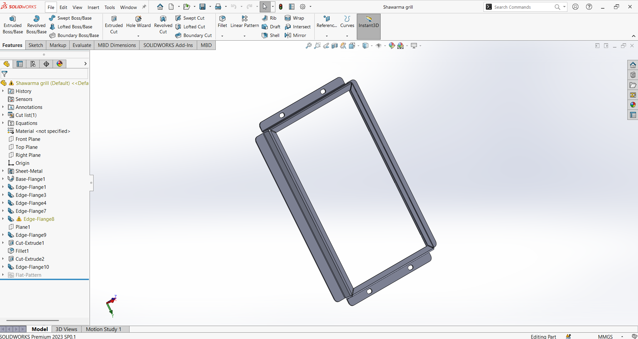Expand the Cut-Extrude1 feature node

point(3,243)
